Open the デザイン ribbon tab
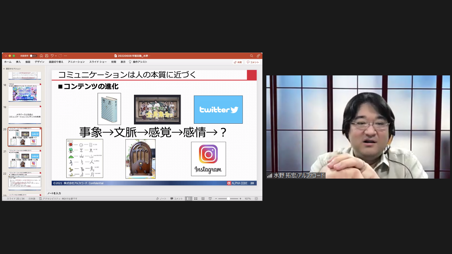 click(x=40, y=62)
